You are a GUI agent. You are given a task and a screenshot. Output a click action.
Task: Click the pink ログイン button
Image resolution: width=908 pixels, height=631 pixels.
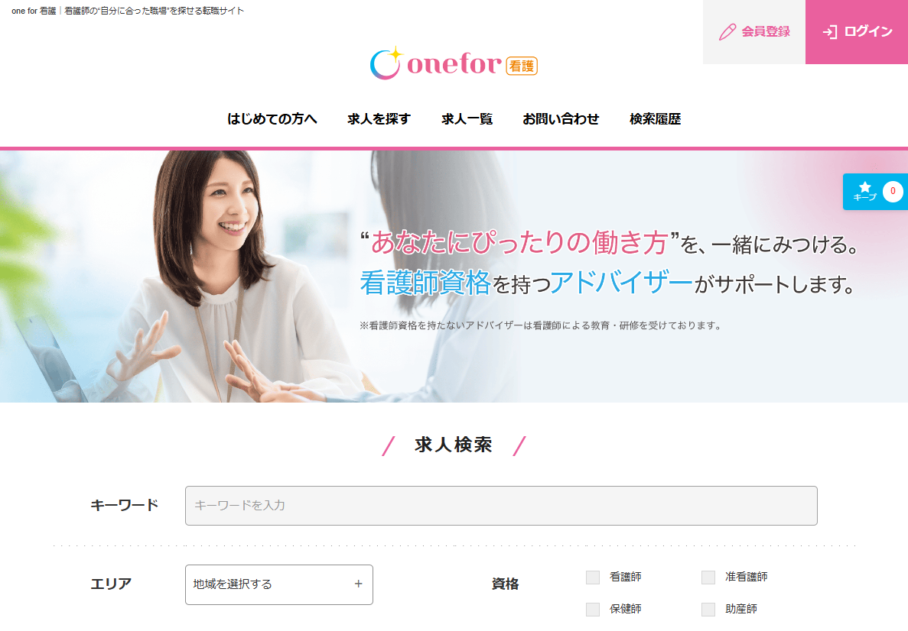click(857, 32)
